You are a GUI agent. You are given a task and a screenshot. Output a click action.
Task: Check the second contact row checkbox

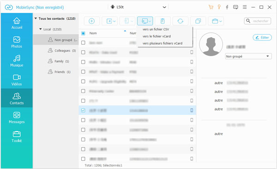83,52
